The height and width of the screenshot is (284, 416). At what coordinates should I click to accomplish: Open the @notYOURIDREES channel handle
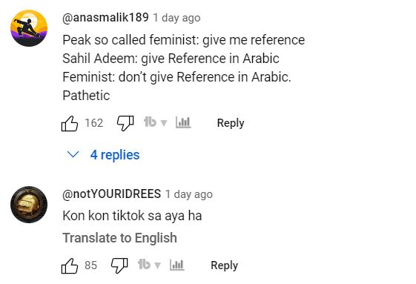click(x=112, y=194)
